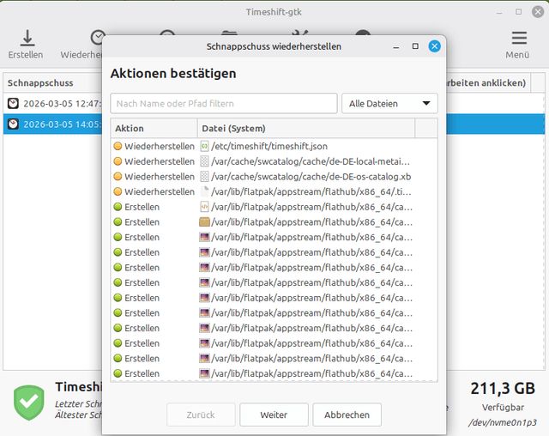Click the Abbrechen button
Image resolution: width=549 pixels, height=436 pixels.
[x=347, y=415]
